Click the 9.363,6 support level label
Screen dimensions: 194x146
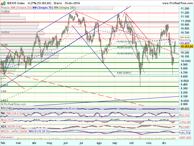pyautogui.click(x=4, y=85)
